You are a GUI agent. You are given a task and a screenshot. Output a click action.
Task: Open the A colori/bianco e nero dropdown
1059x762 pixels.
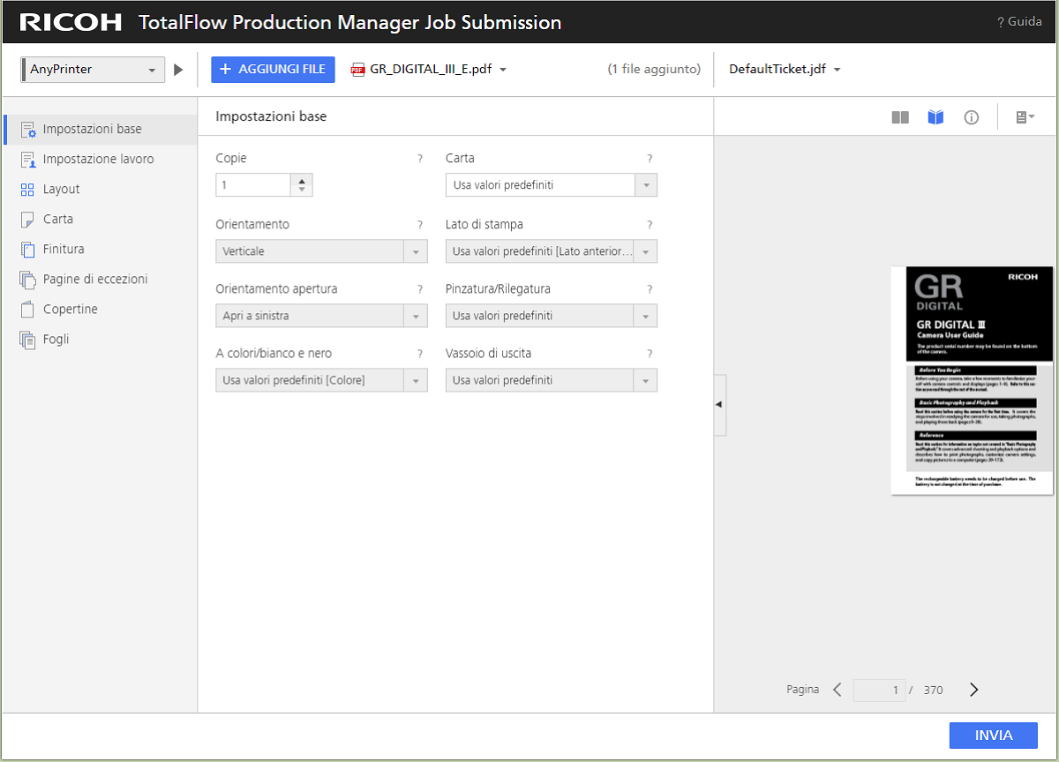coord(322,380)
